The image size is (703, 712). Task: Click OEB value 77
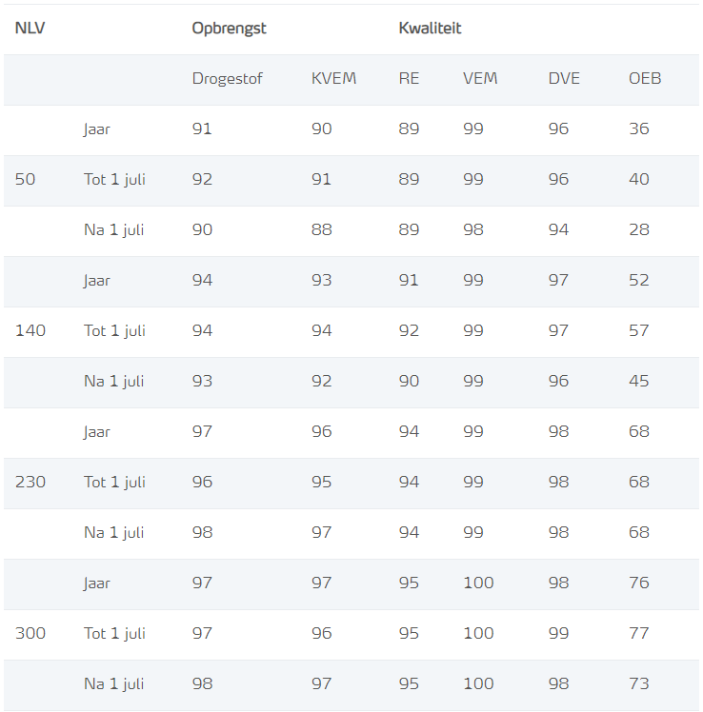tap(639, 633)
